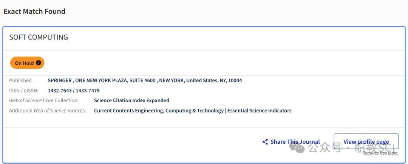Click the Web of Science Core Collection label
This screenshot has width=408, height=164.
(x=44, y=100)
